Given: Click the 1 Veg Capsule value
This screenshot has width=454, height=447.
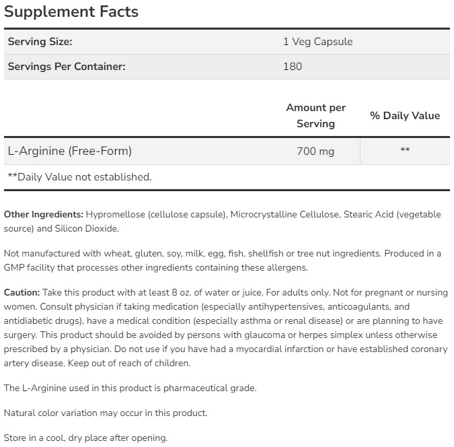Looking at the screenshot, I should [317, 42].
